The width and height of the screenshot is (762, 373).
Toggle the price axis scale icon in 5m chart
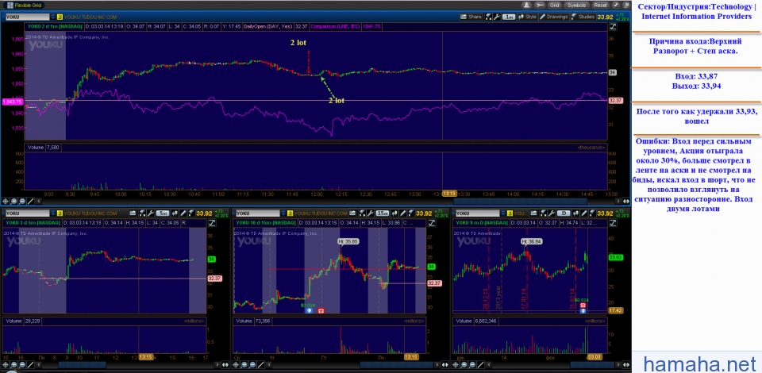tap(212, 222)
